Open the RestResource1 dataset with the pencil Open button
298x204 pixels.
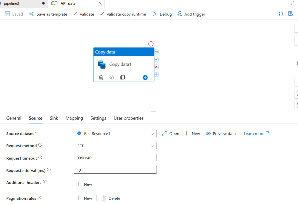click(x=170, y=133)
